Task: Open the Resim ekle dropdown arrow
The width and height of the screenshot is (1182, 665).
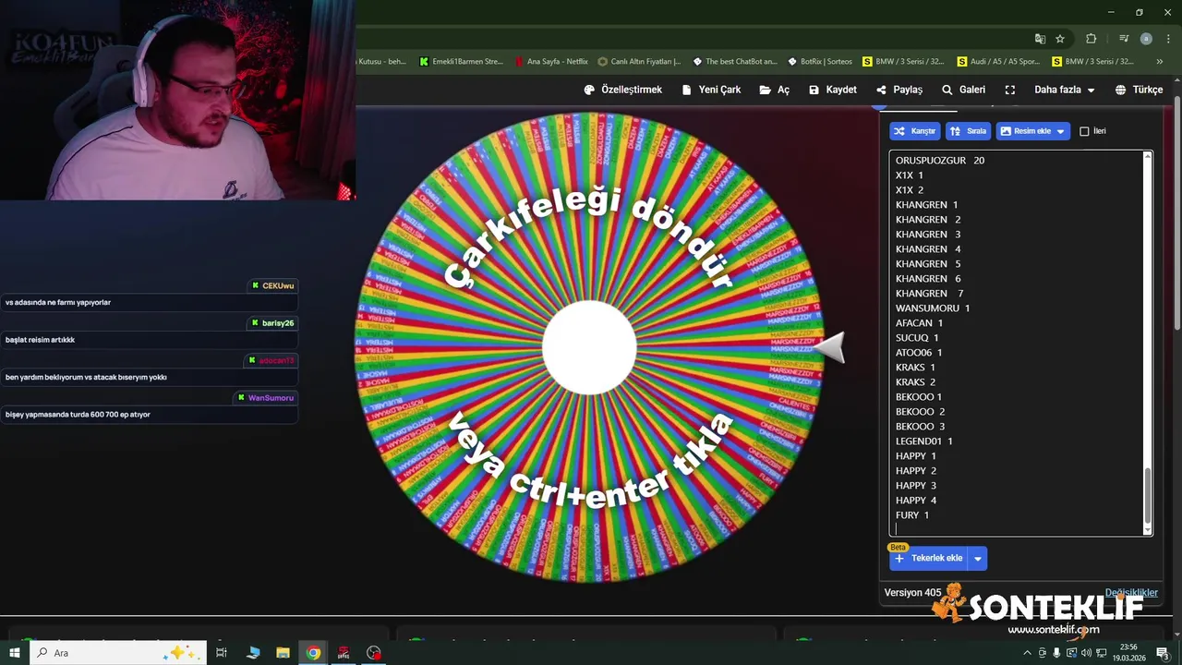Action: click(1061, 131)
